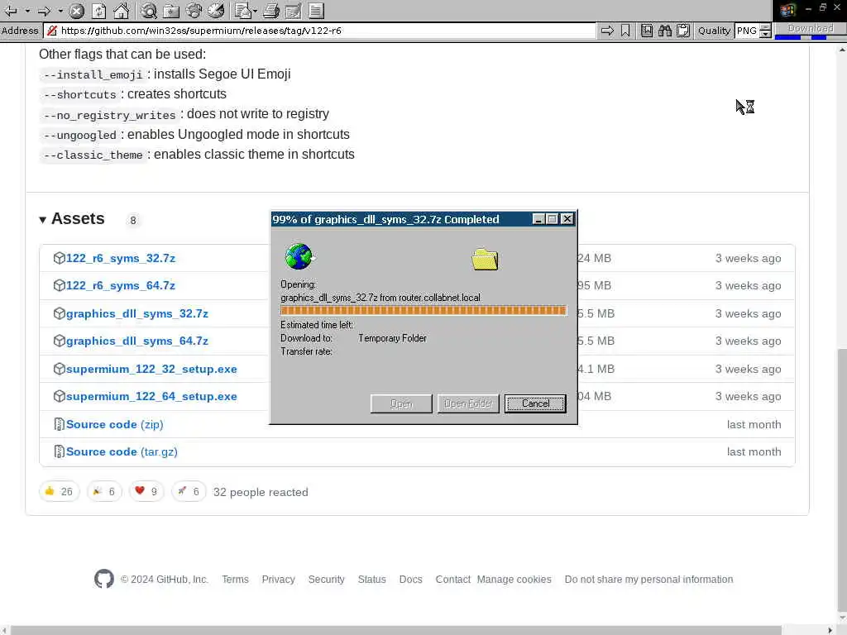Refresh the page with the Refresh icon

click(99, 11)
